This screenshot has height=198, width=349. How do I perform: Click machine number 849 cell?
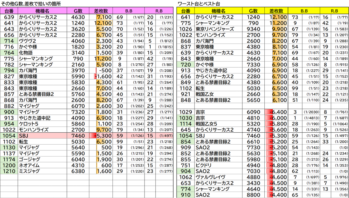(186, 82)
